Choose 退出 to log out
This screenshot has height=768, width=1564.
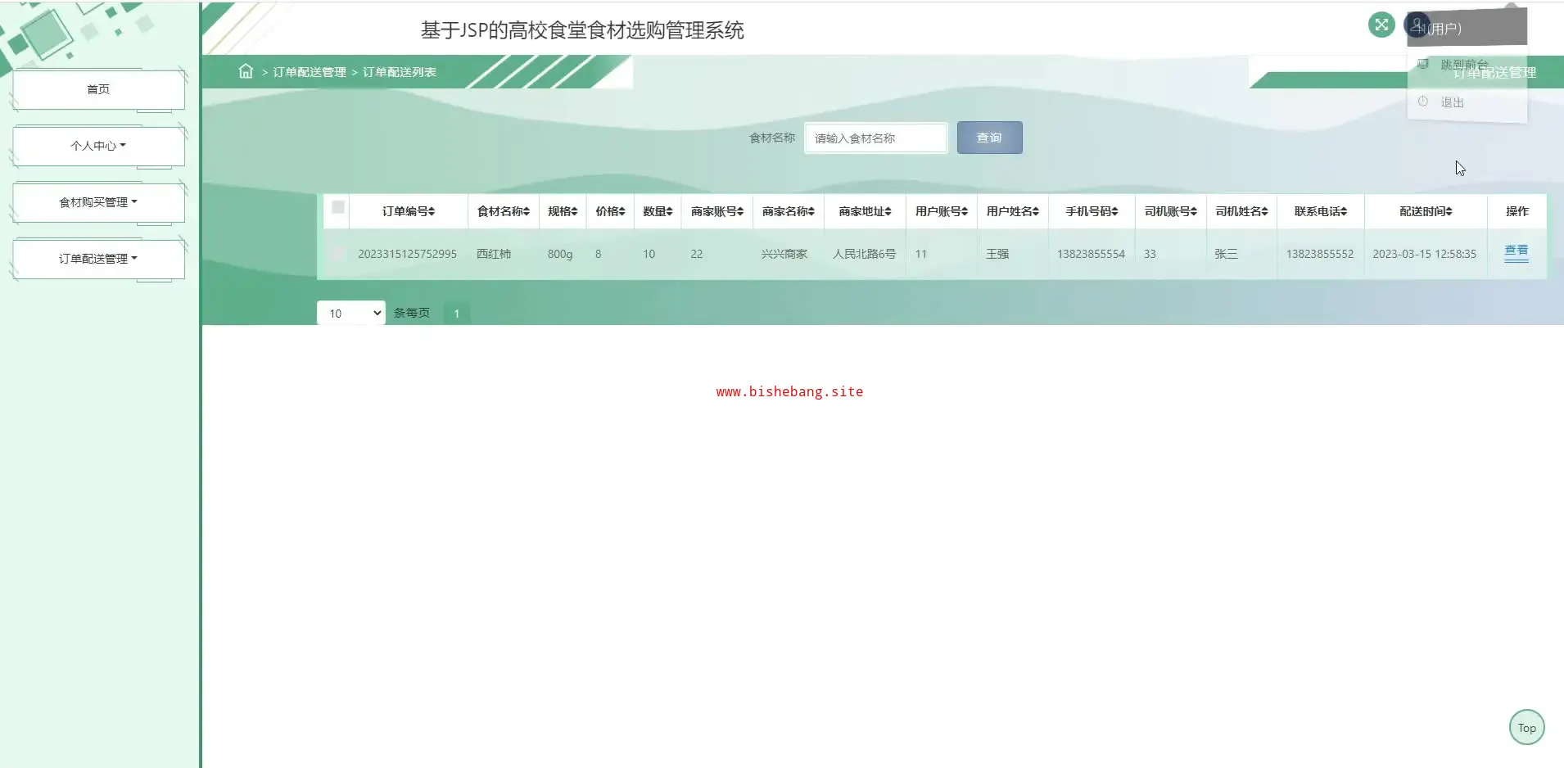1453,102
